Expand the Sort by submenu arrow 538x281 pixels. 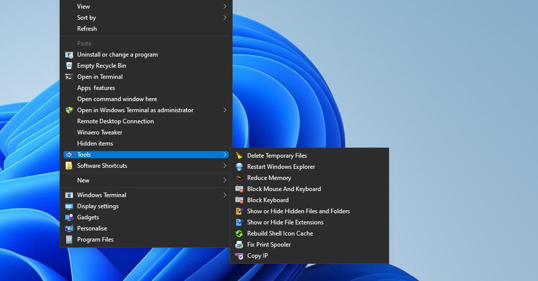[225, 18]
